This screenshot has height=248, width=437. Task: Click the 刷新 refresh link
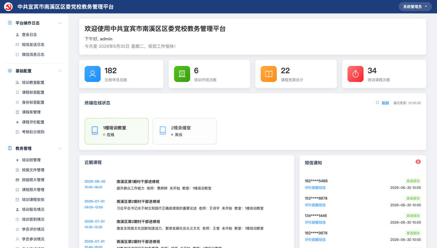(x=385, y=103)
